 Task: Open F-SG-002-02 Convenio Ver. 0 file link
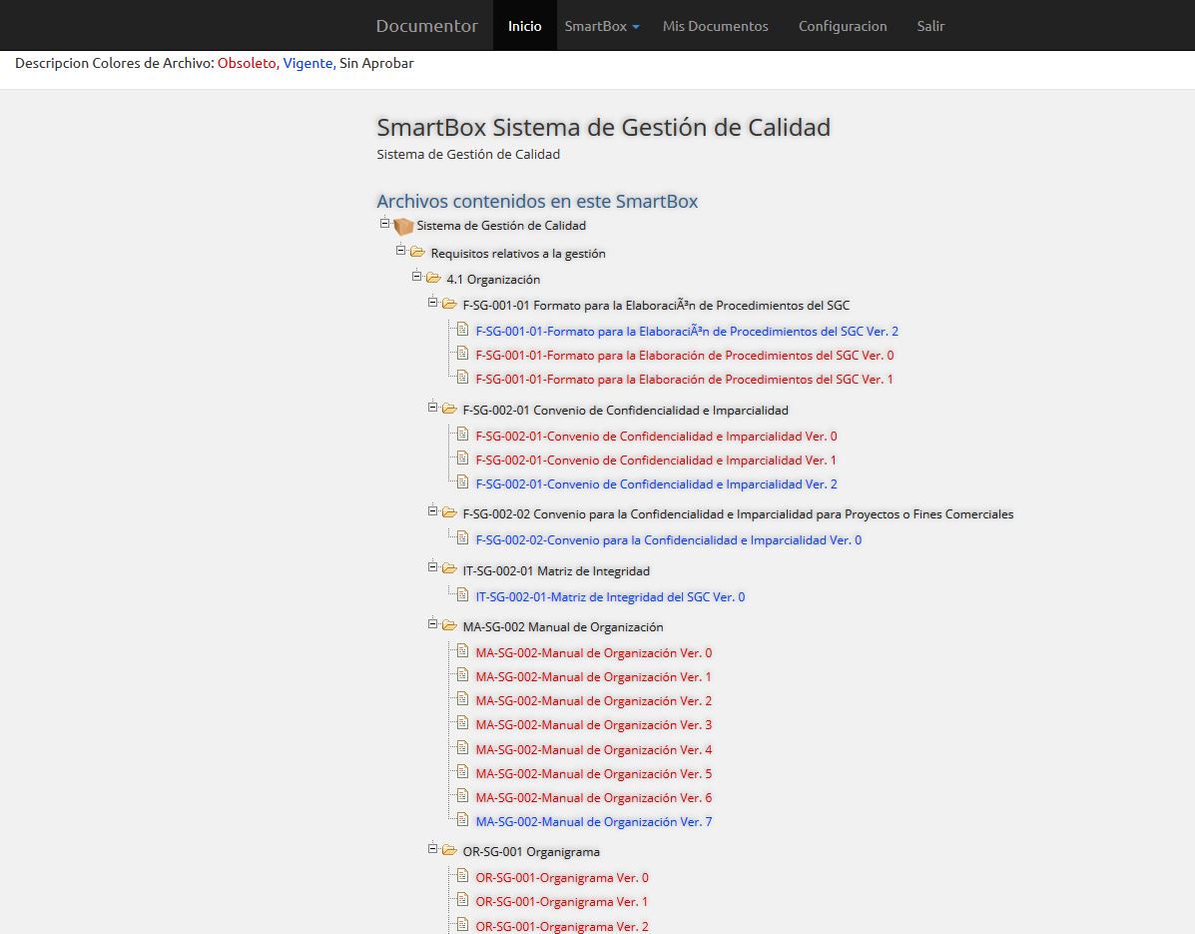[x=668, y=539]
